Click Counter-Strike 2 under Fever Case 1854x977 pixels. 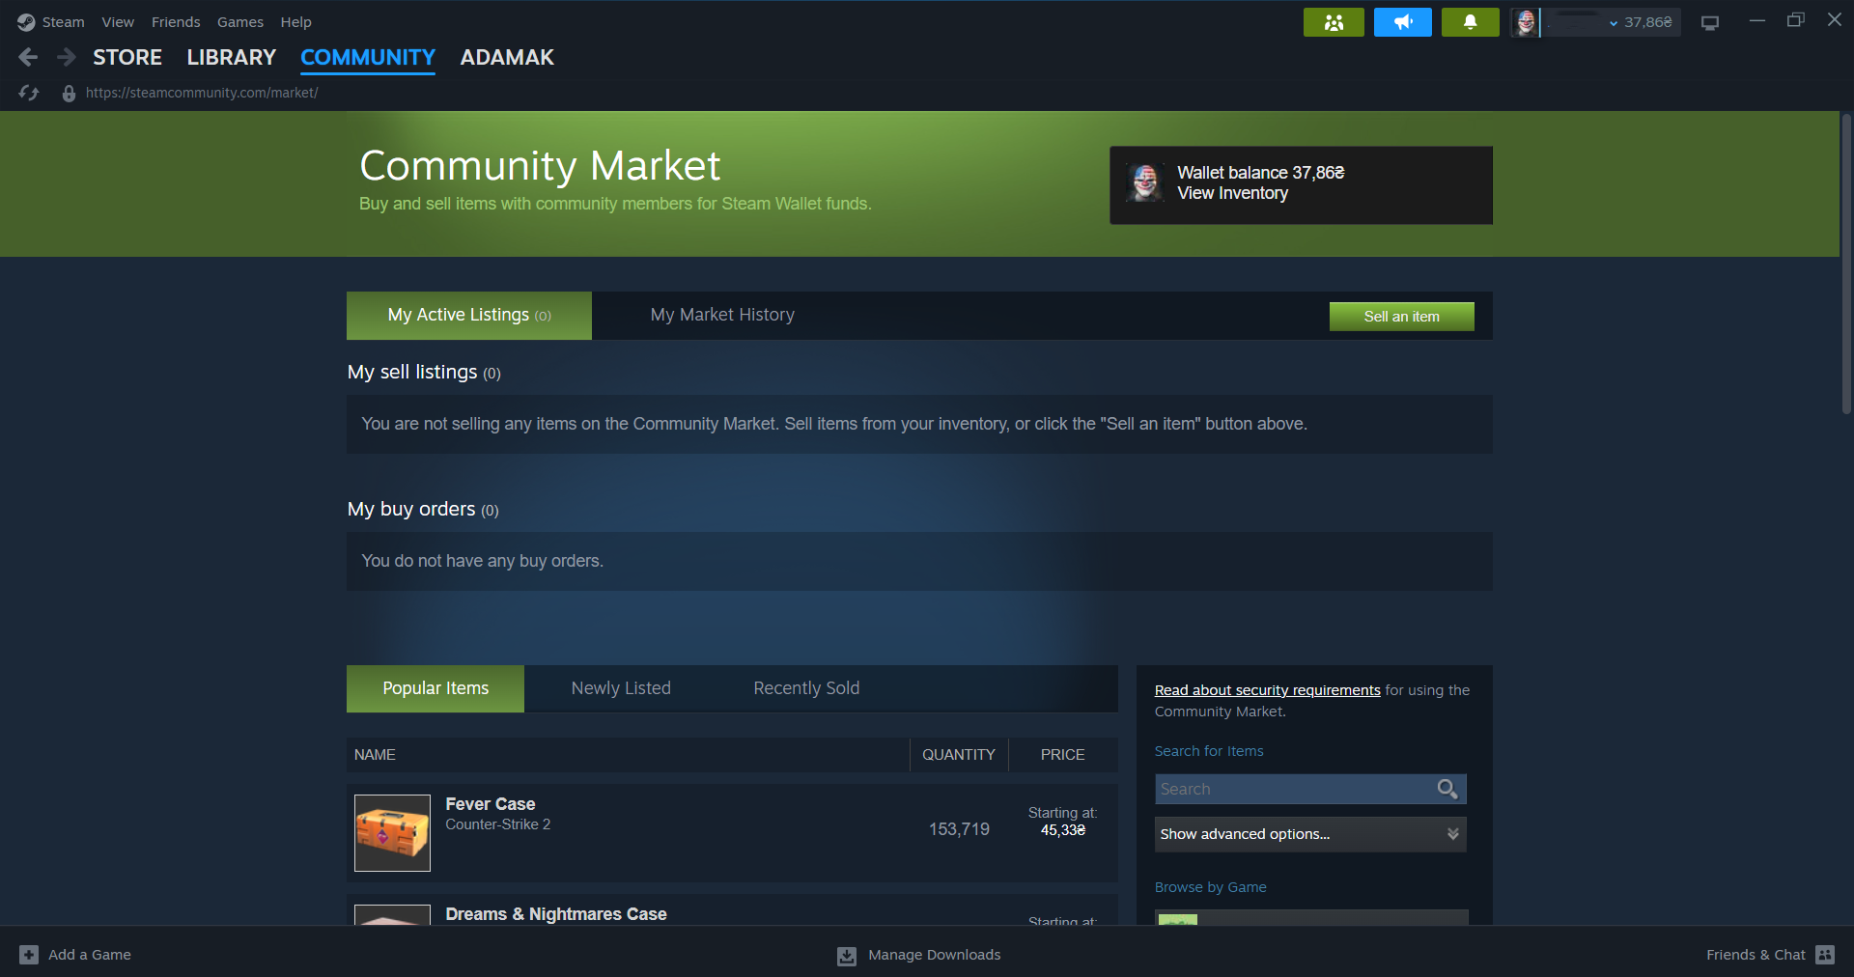497,824
